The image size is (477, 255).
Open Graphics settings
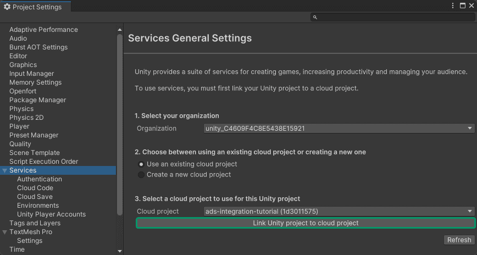pos(23,65)
